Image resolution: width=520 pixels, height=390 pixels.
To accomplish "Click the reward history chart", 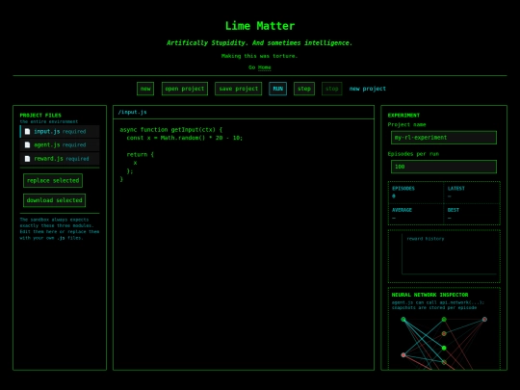I will [x=444, y=256].
